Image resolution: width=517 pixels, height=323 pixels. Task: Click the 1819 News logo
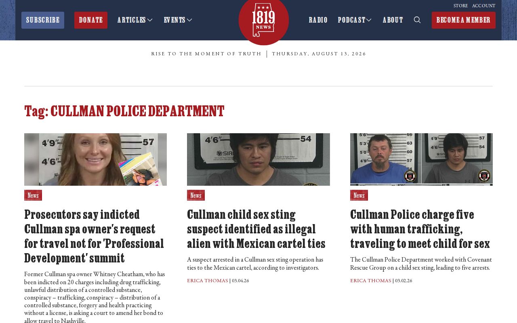pos(264,20)
